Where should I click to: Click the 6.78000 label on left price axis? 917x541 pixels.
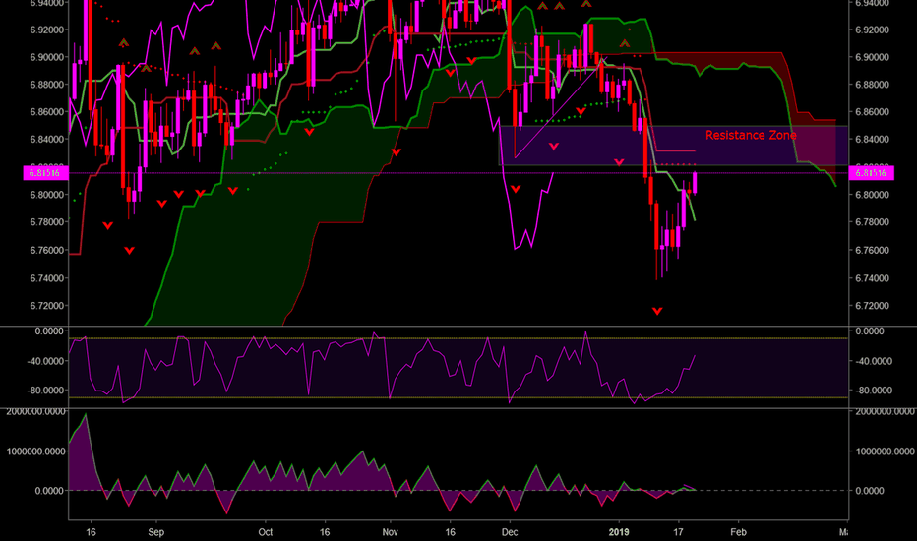tap(47, 222)
